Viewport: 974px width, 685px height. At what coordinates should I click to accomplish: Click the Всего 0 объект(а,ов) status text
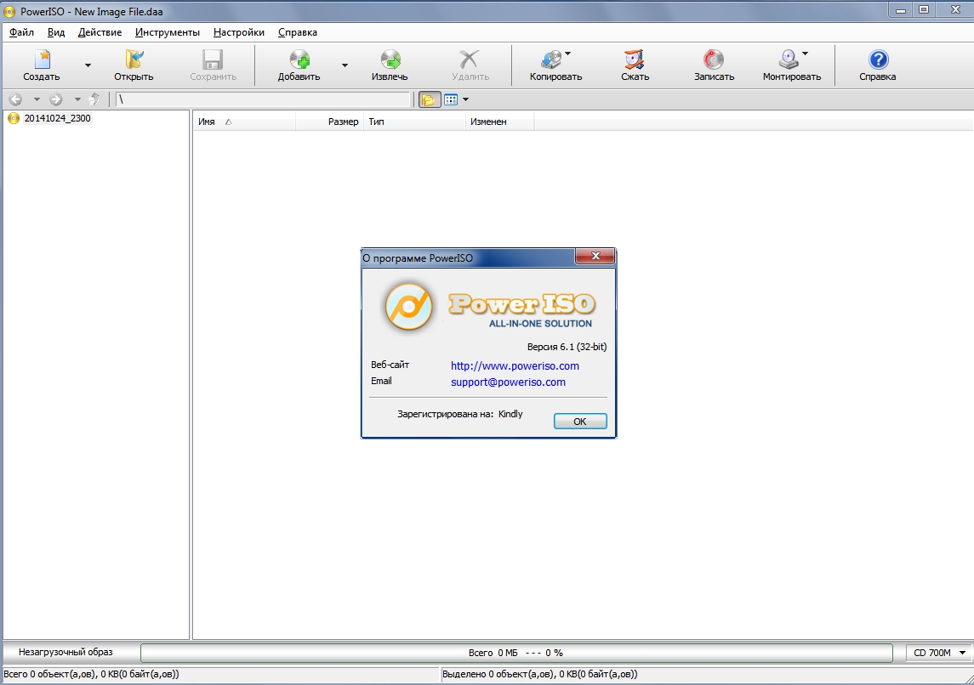tap(91, 674)
